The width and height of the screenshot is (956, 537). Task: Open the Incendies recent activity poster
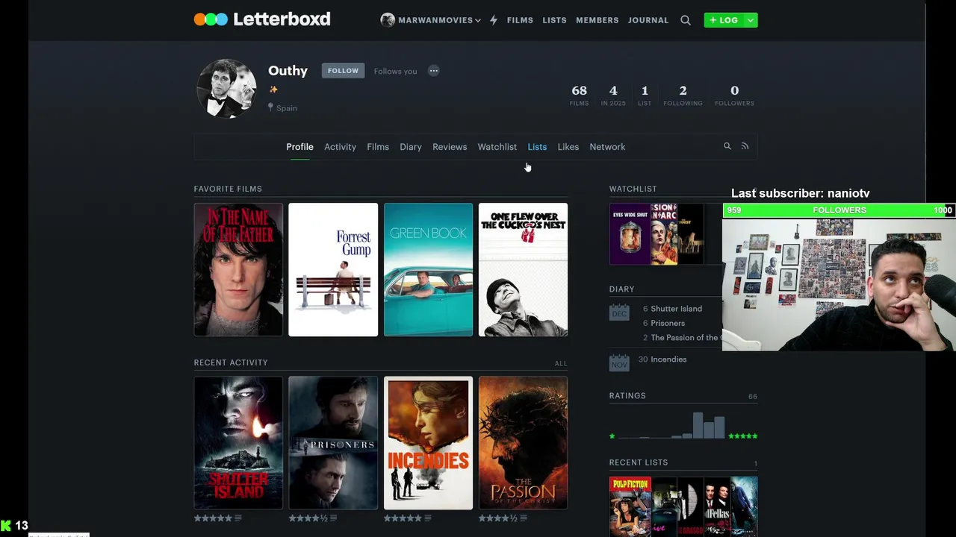428,443
